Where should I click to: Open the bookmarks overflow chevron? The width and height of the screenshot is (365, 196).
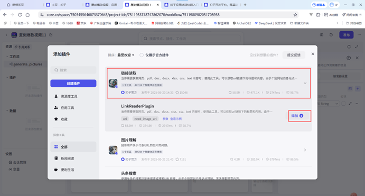point(338,23)
